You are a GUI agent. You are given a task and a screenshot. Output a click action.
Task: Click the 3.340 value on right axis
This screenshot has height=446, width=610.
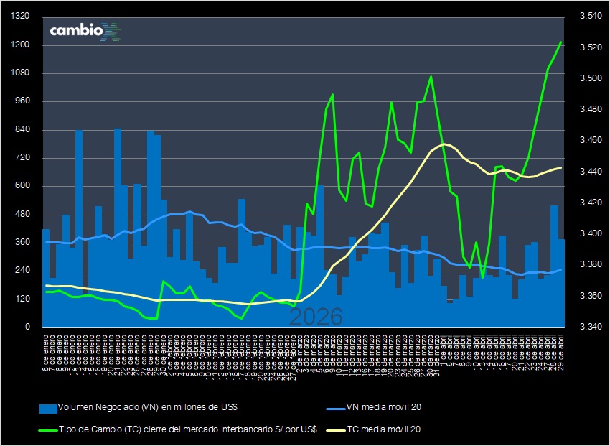(x=591, y=327)
